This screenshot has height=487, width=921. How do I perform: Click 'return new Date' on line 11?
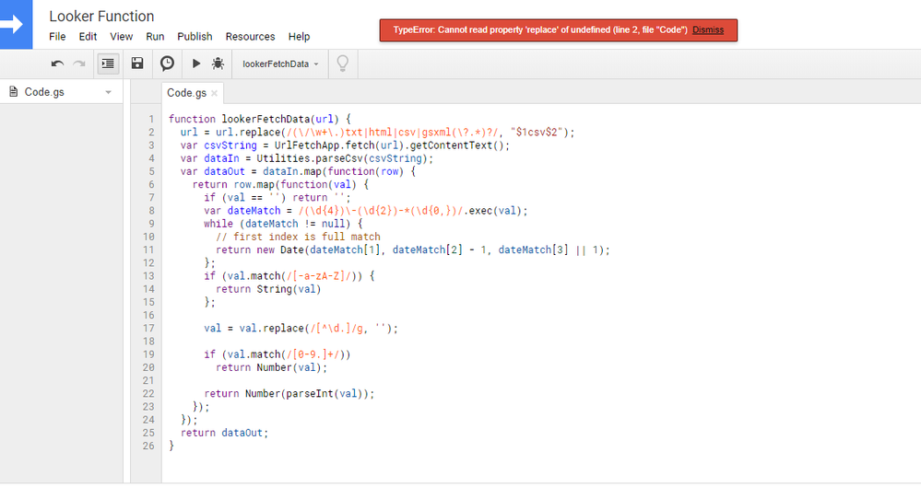point(260,250)
